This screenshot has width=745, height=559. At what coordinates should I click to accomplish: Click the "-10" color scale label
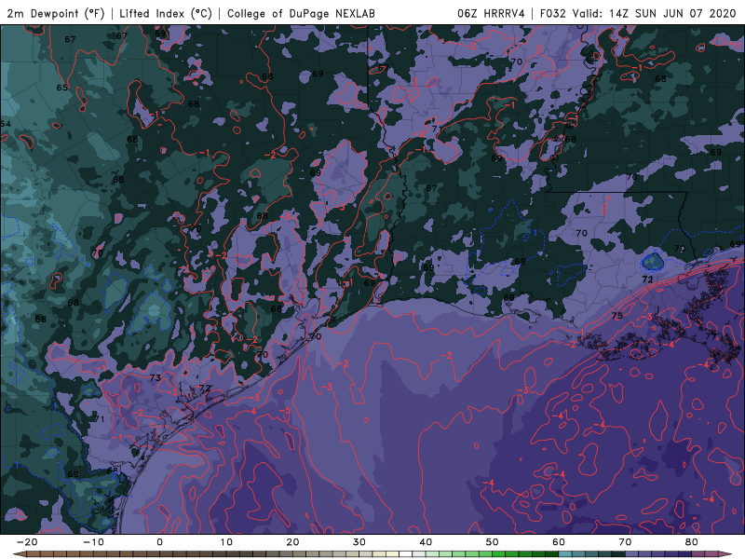click(x=93, y=542)
